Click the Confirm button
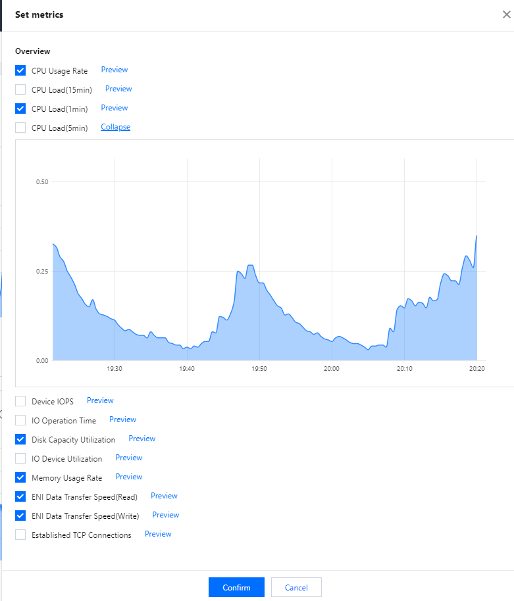 click(236, 587)
